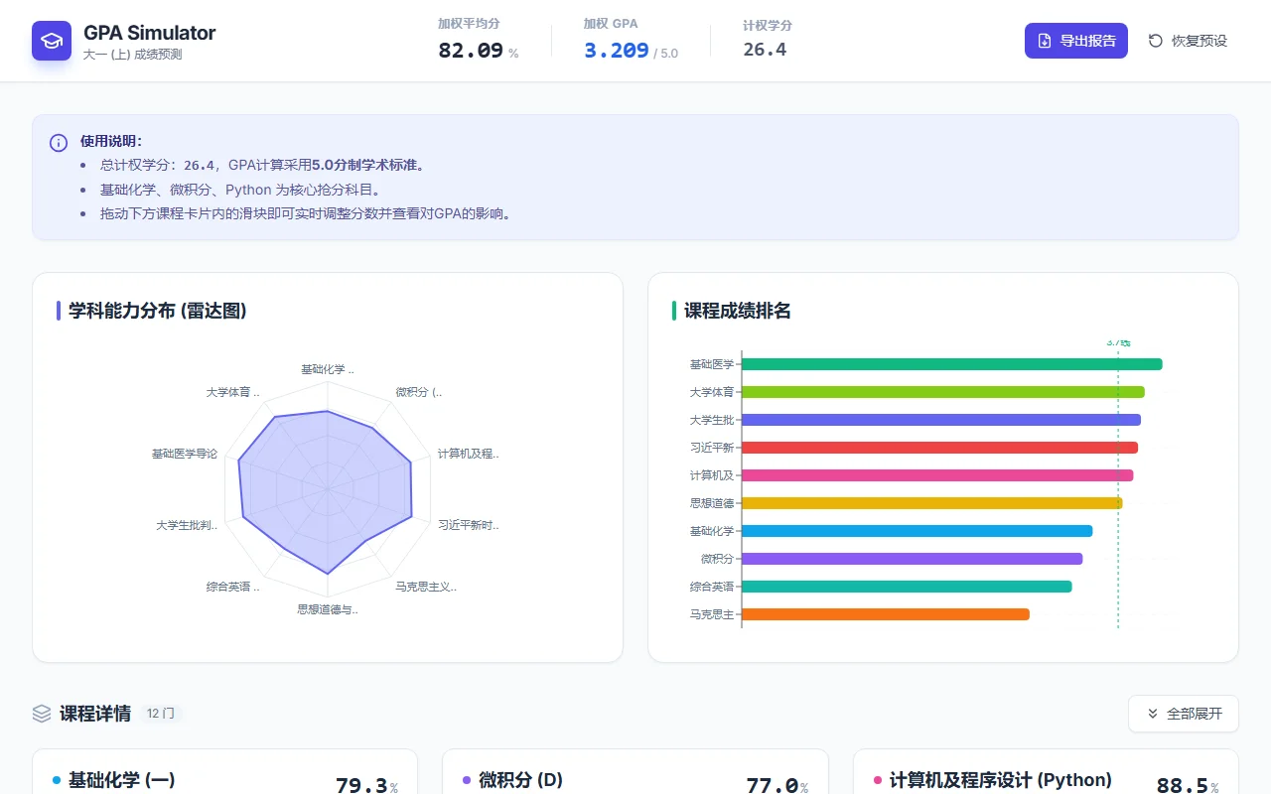Click the weighted GPA value "3.209"
This screenshot has height=794, width=1271.
point(617,51)
